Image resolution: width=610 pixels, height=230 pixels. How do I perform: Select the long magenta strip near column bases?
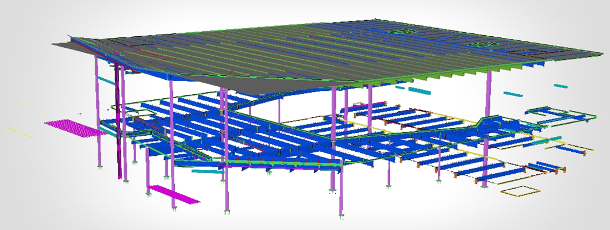(x=173, y=194)
